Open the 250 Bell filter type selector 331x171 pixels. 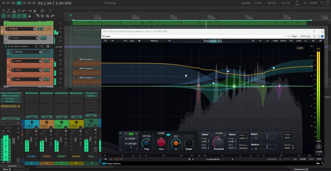click(x=131, y=139)
